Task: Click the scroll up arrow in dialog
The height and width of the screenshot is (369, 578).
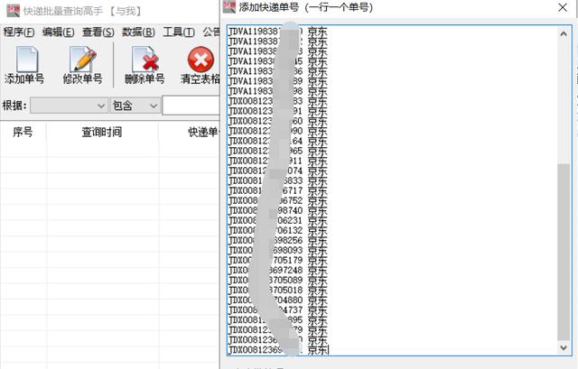Action: (564, 34)
